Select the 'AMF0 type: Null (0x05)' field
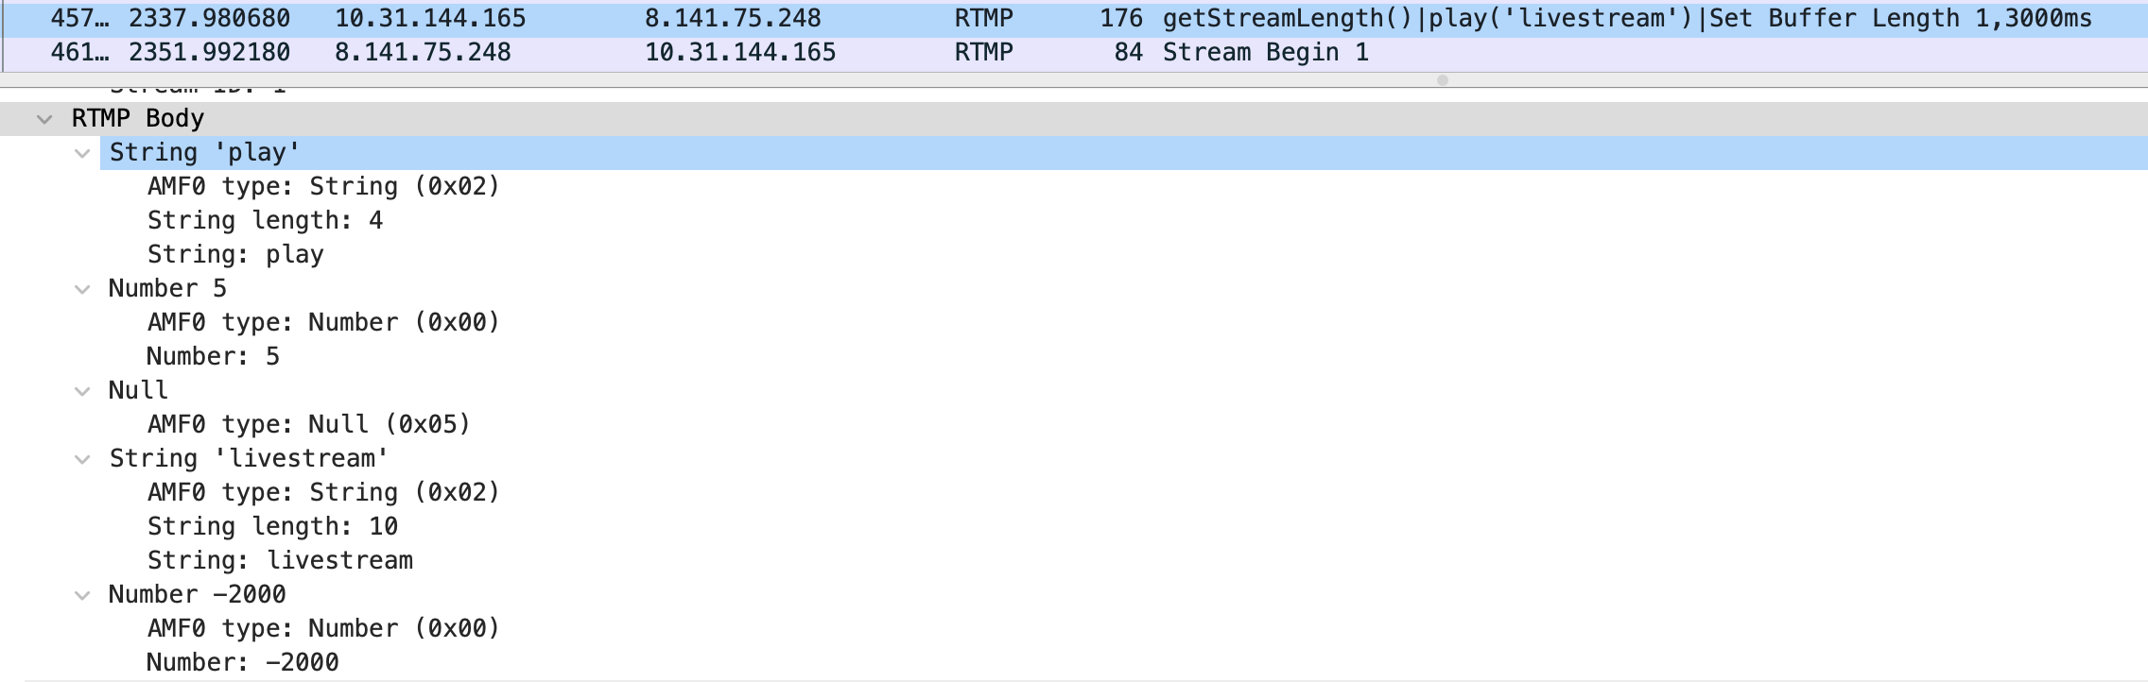The width and height of the screenshot is (2148, 682). click(x=308, y=425)
